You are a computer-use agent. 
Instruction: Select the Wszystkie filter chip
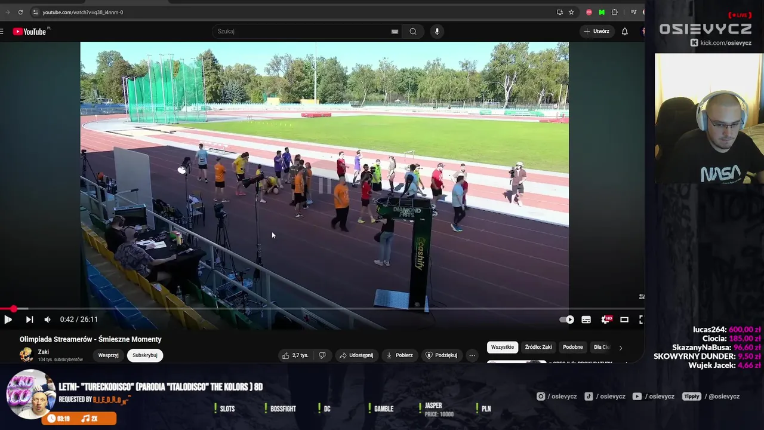[x=503, y=347]
